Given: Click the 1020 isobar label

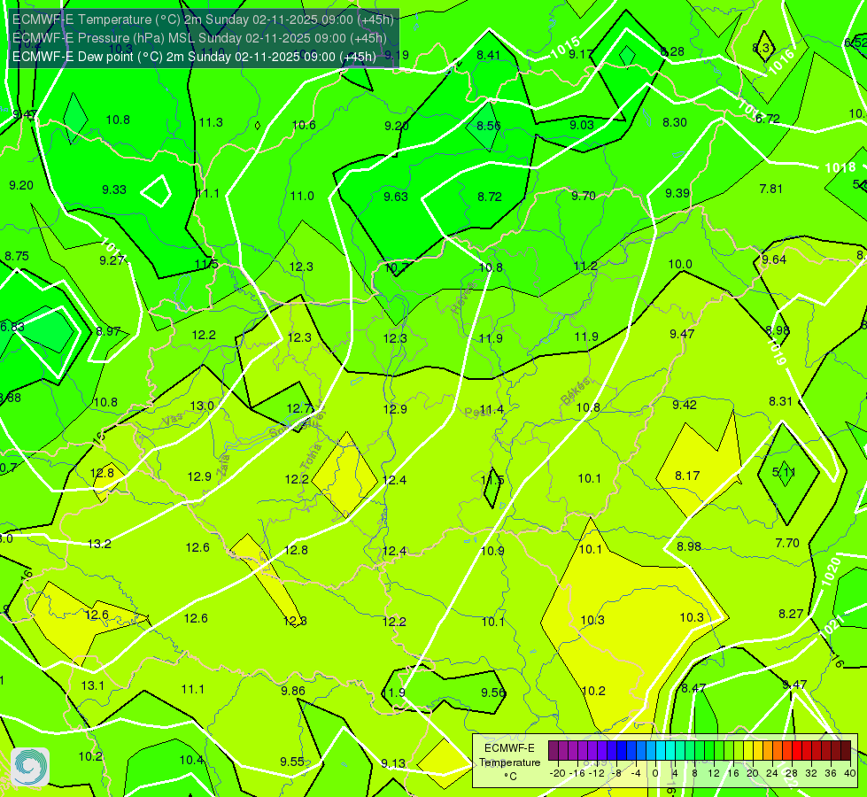Looking at the screenshot, I should coord(831,572).
